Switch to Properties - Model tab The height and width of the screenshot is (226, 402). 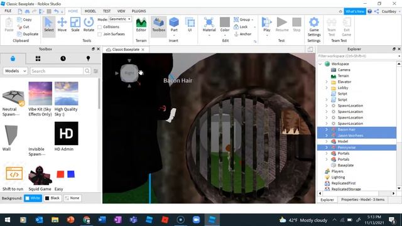[x=362, y=200]
